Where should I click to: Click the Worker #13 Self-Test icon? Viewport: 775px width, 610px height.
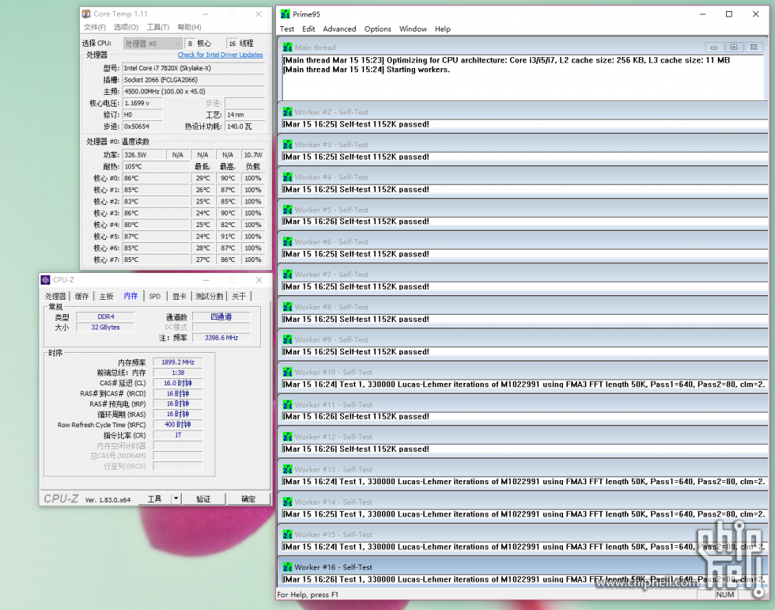(x=288, y=470)
